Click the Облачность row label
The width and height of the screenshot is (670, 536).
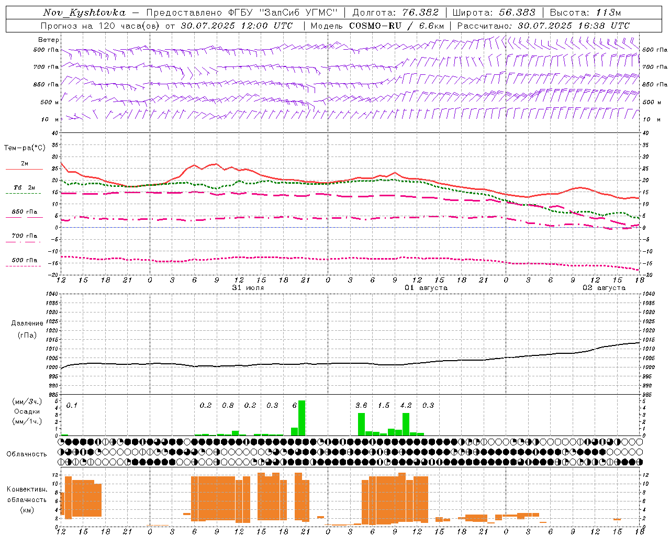[x=27, y=454]
